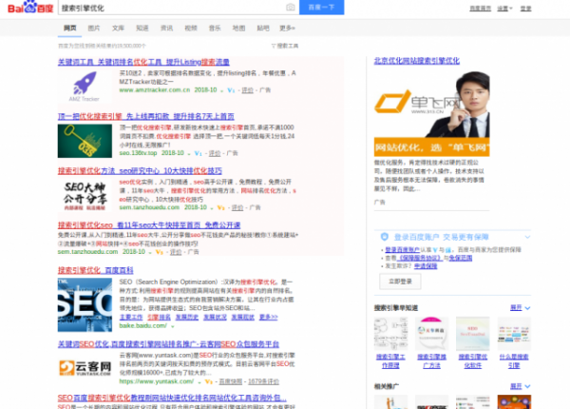Click the 搜索工具 filter icon
The height and width of the screenshot is (409, 570).
pos(274,46)
